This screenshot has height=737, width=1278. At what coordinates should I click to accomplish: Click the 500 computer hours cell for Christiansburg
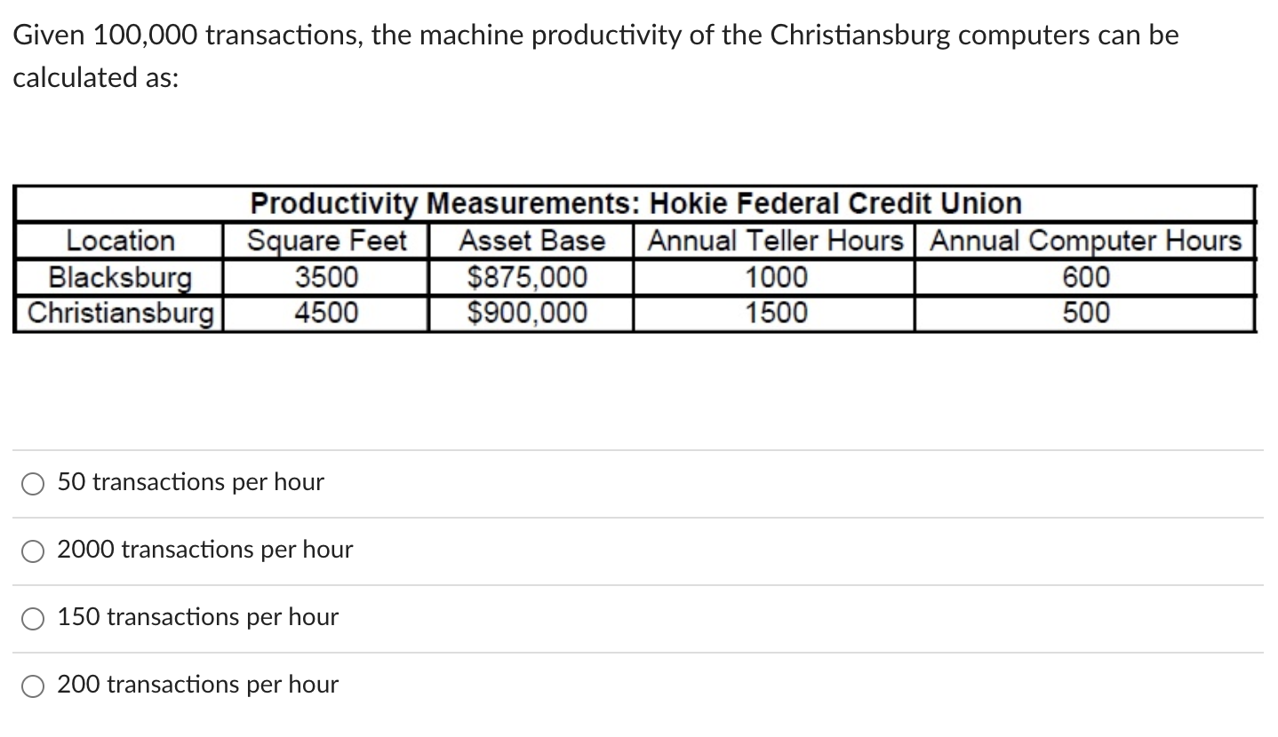(1085, 312)
